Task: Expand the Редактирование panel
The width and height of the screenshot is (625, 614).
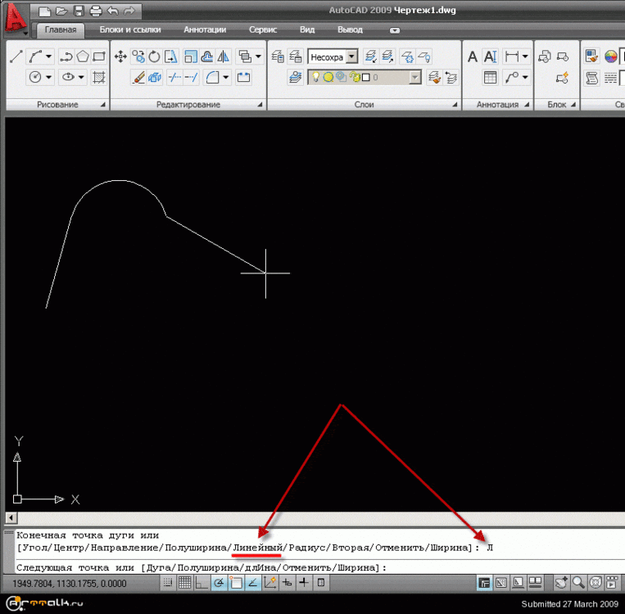Action: tap(260, 106)
